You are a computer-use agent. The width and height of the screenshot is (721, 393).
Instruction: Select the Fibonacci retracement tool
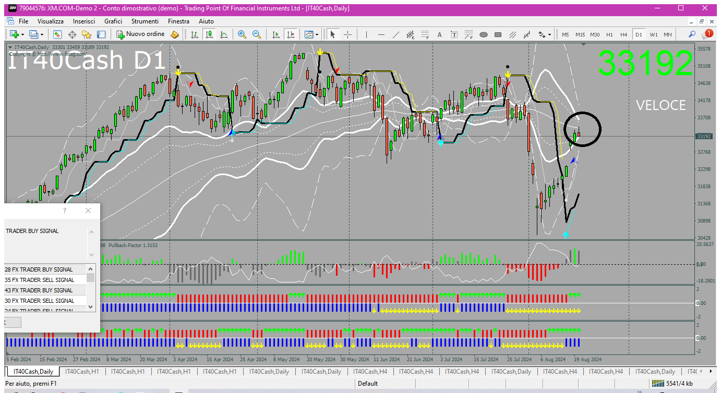[x=425, y=34]
